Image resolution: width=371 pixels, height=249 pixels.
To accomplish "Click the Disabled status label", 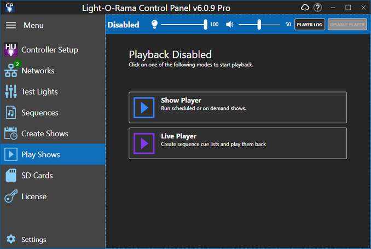I will tap(123, 25).
